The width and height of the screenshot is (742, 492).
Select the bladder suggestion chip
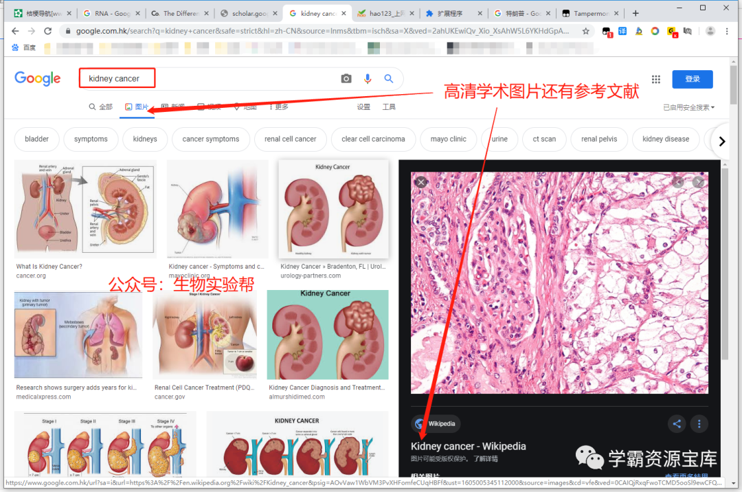pyautogui.click(x=36, y=139)
